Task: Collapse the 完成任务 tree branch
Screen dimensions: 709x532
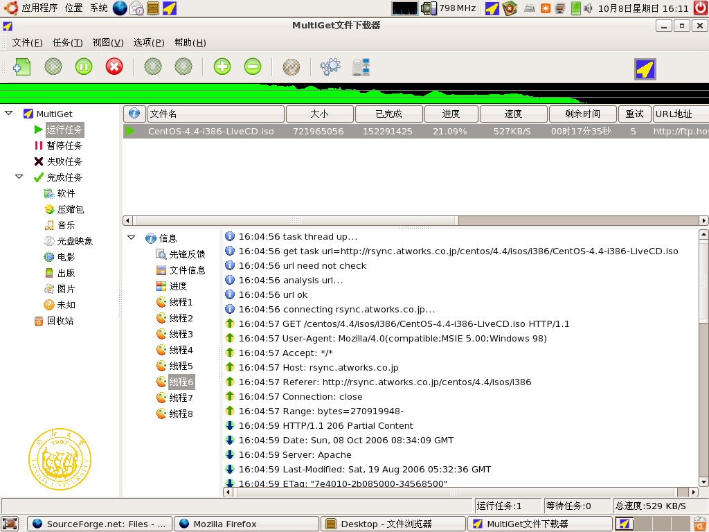Action: click(x=19, y=177)
